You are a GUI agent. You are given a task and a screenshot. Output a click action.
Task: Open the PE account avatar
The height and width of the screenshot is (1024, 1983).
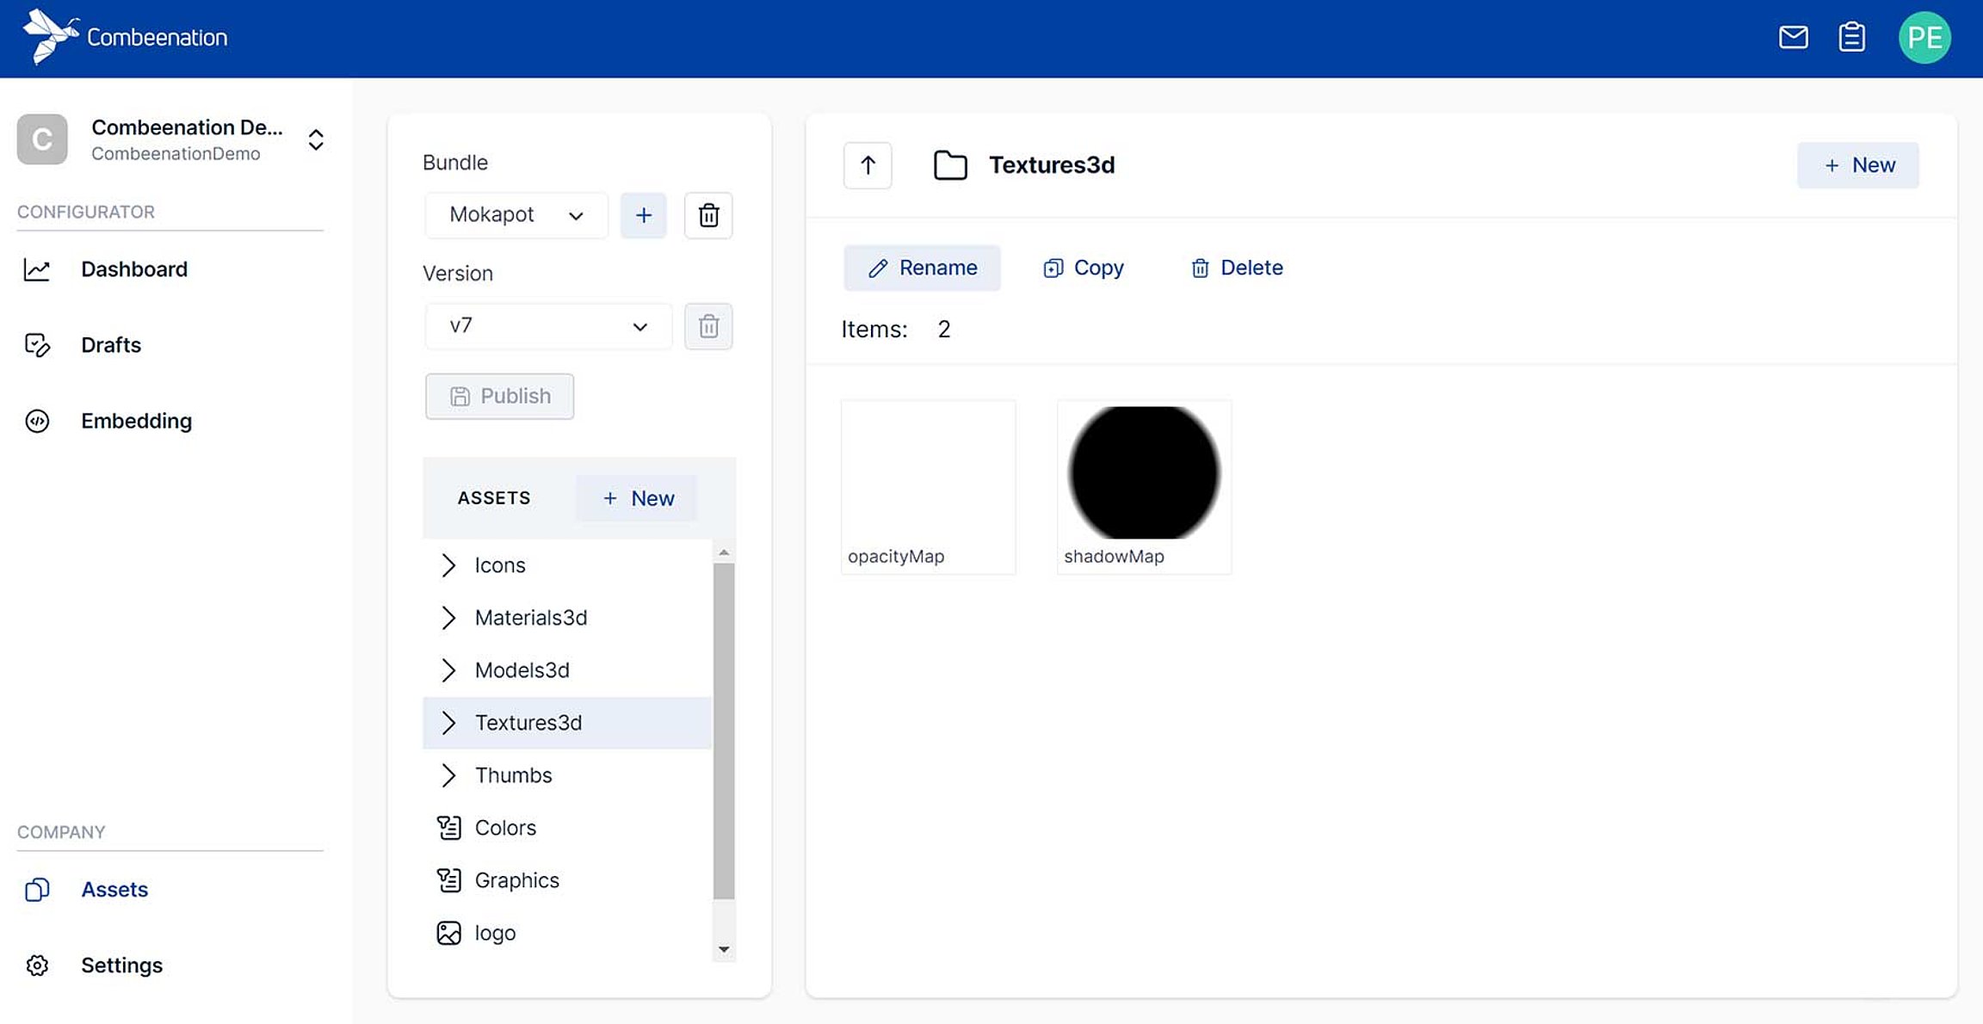(x=1925, y=37)
